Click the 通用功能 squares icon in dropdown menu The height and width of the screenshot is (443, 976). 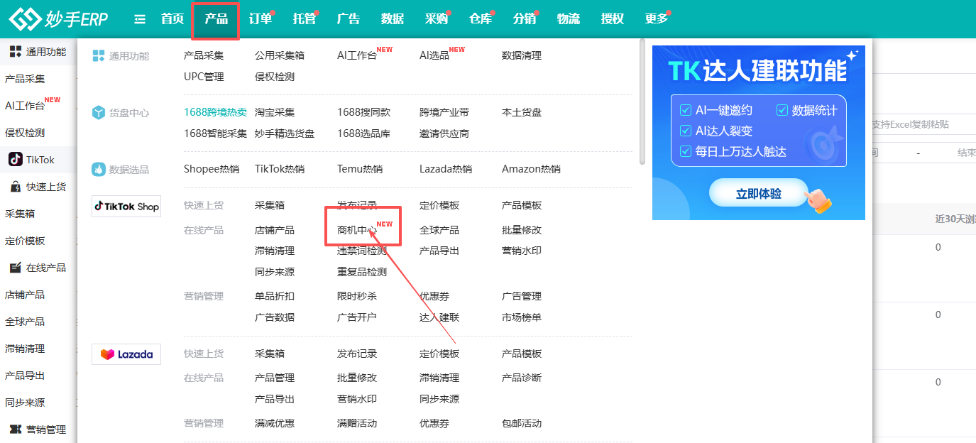pyautogui.click(x=99, y=55)
